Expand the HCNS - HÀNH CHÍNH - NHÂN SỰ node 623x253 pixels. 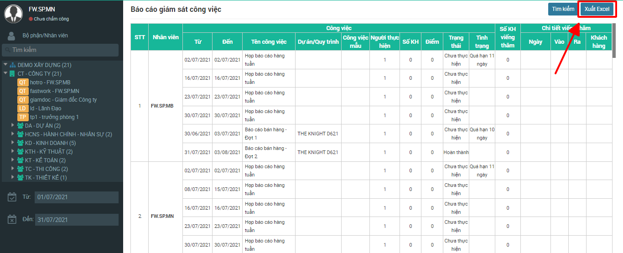tap(13, 134)
